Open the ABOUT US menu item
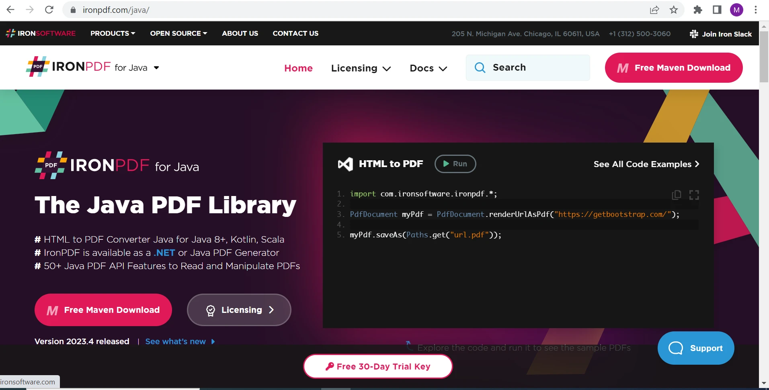This screenshot has height=390, width=769. click(240, 33)
